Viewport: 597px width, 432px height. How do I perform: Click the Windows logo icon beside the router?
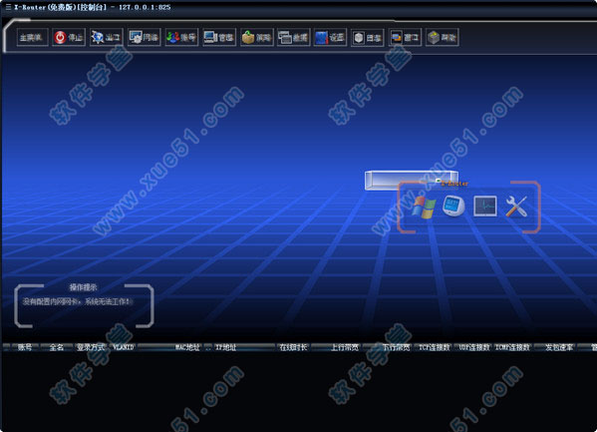click(424, 208)
